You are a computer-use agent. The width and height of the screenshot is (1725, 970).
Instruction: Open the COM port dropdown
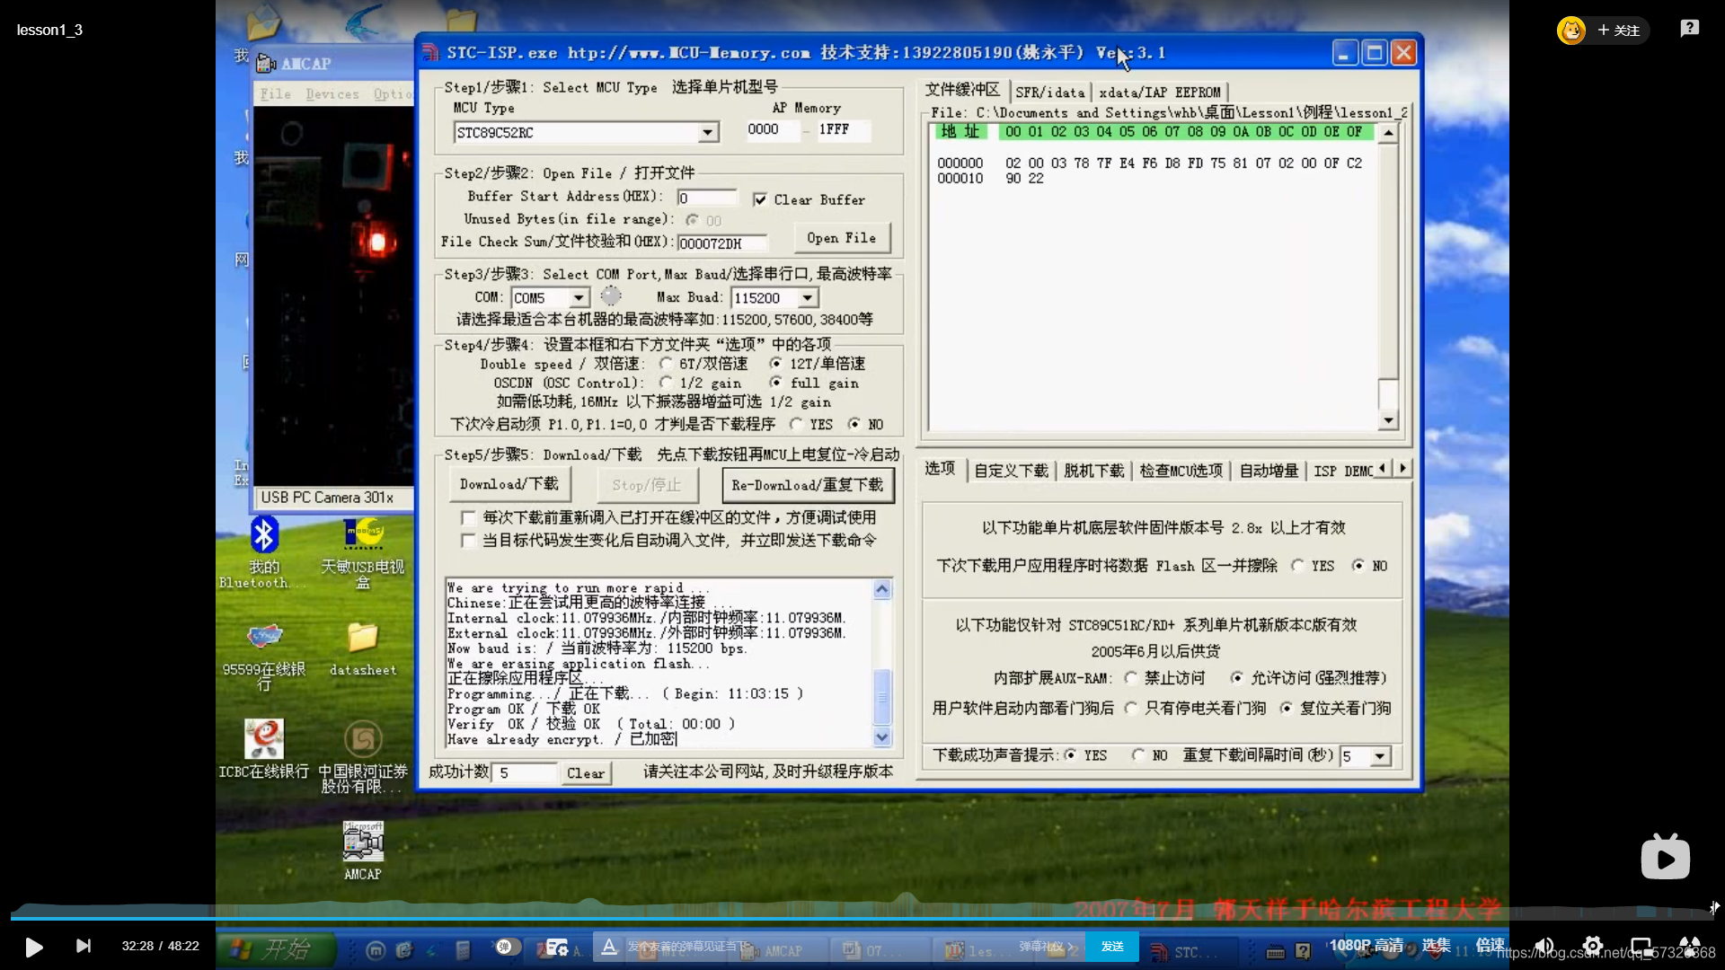[x=579, y=298]
